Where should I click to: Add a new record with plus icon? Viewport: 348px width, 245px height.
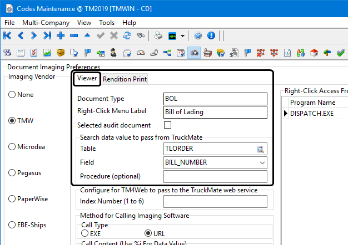click(61, 35)
